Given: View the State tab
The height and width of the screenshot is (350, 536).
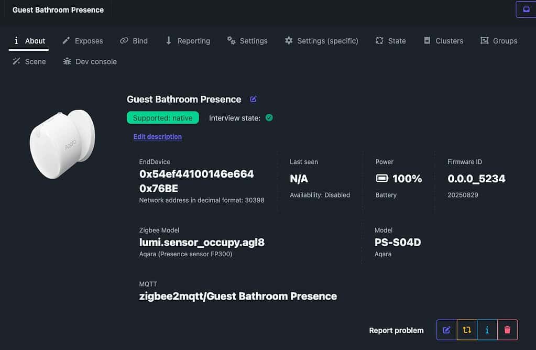Looking at the screenshot, I should click(x=391, y=41).
